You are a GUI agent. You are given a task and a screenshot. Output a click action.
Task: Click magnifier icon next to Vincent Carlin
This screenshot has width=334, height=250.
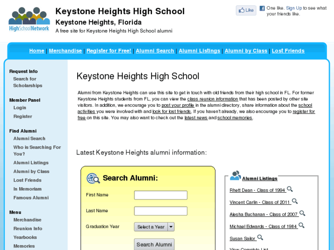pos(295,201)
